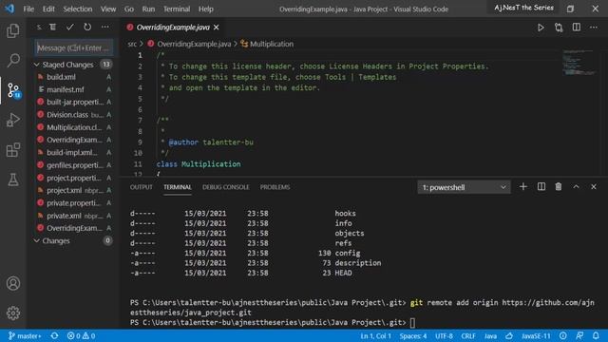Maximize panel size with up chevron
This screenshot has width=608, height=342.
577,187
